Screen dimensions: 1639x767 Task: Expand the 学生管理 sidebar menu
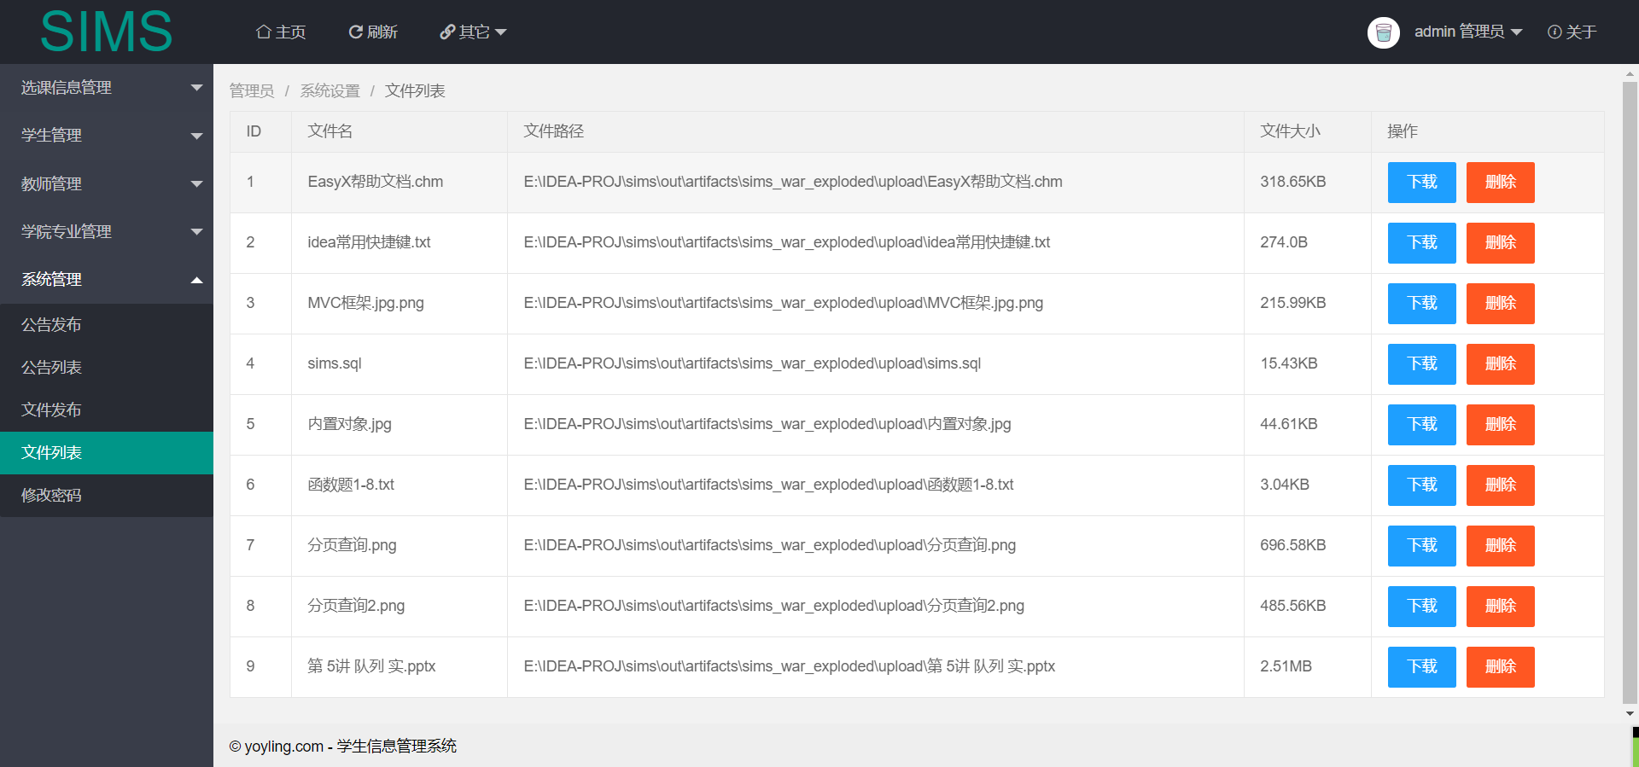coord(107,136)
